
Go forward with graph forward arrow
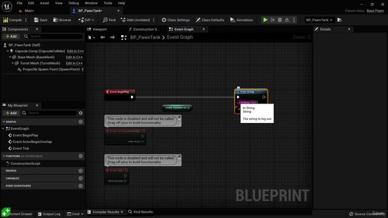(x=112, y=38)
